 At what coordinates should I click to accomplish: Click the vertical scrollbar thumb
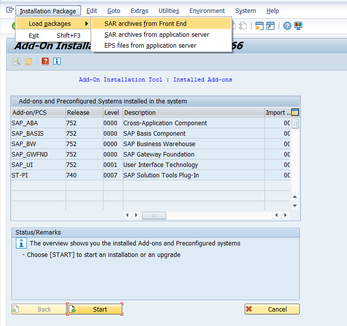tap(295, 123)
